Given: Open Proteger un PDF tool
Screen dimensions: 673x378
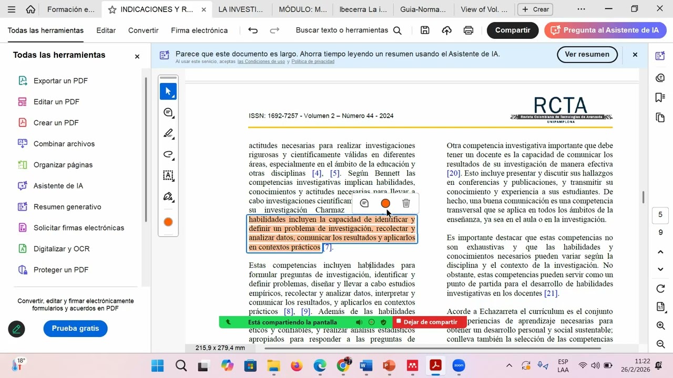Looking at the screenshot, I should click(61, 270).
